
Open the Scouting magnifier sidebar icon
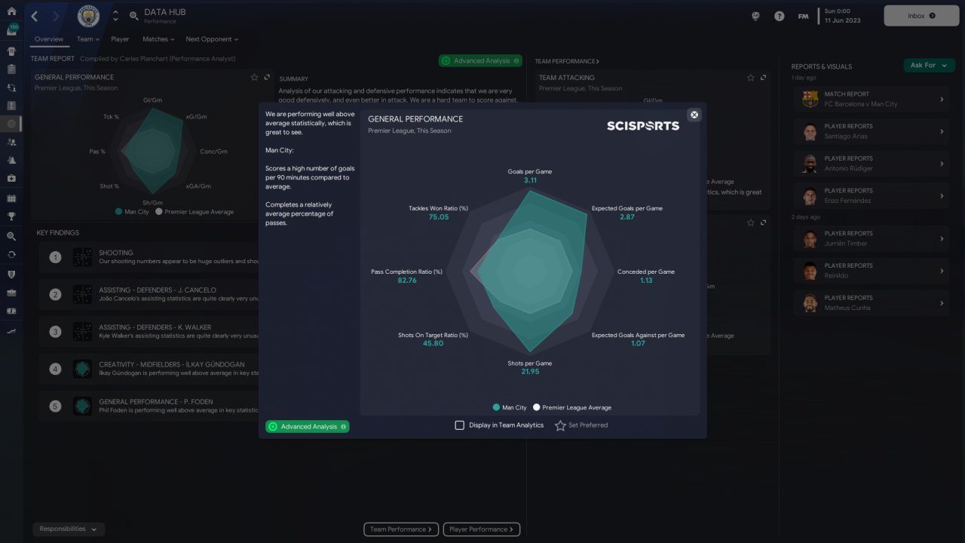coord(11,236)
